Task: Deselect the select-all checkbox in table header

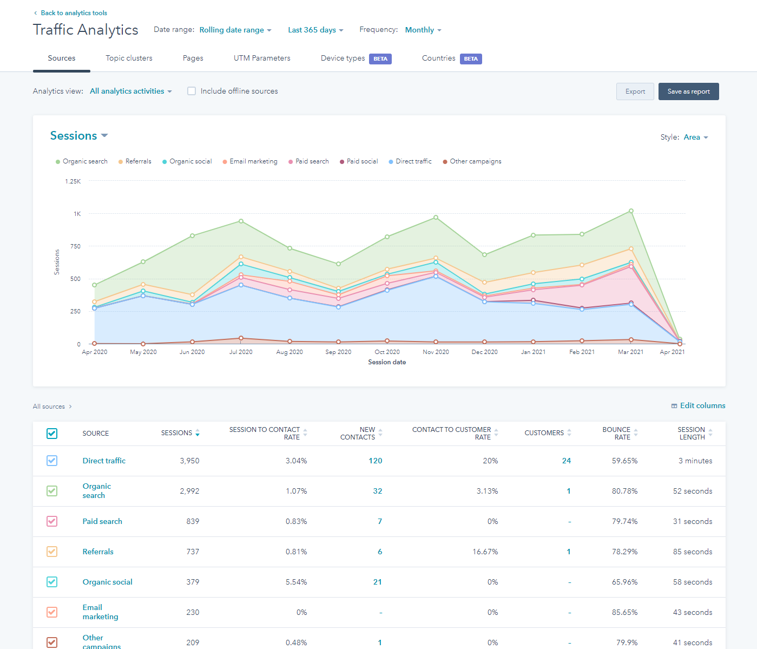Action: click(x=51, y=433)
